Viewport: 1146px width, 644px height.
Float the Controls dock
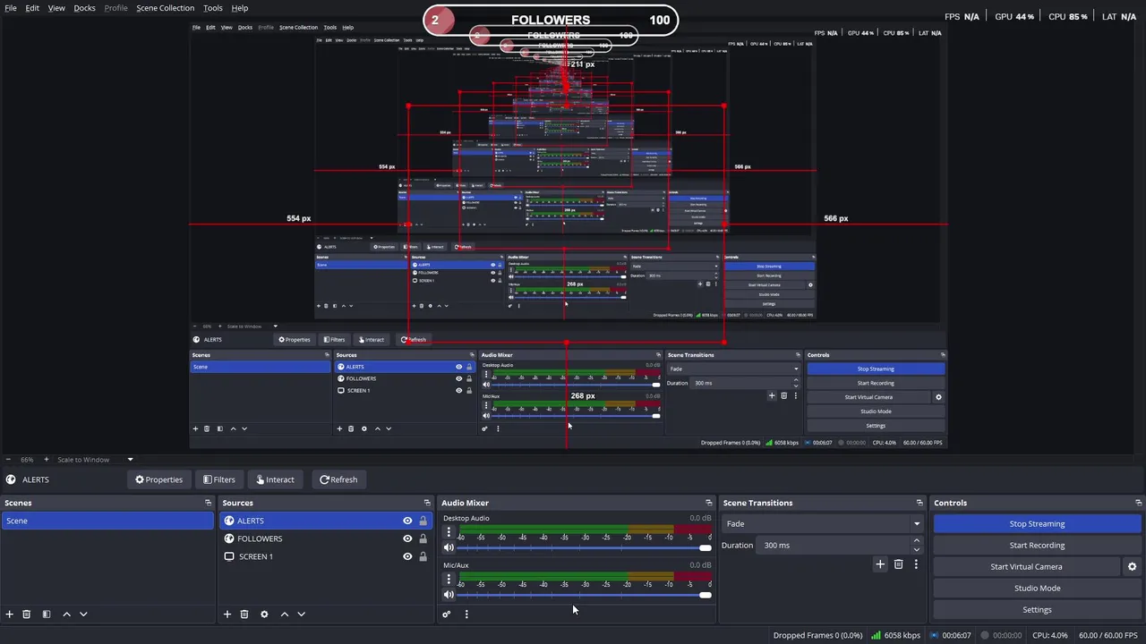(x=1139, y=503)
